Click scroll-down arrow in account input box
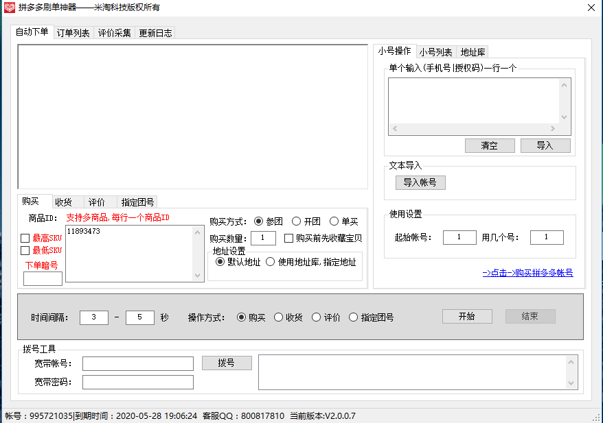The image size is (603, 423). click(564, 117)
